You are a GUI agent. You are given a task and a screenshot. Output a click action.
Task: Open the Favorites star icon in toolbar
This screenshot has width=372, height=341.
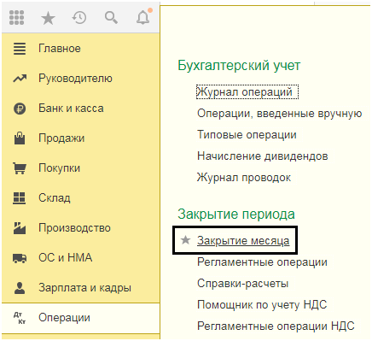(48, 18)
